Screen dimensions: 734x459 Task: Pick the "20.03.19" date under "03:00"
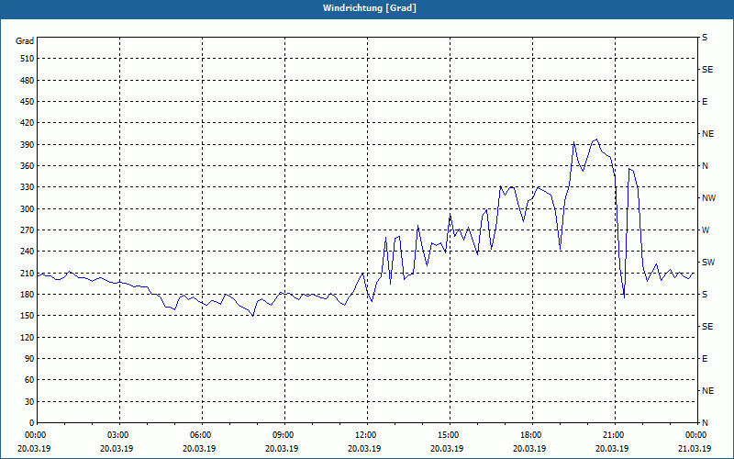click(117, 449)
